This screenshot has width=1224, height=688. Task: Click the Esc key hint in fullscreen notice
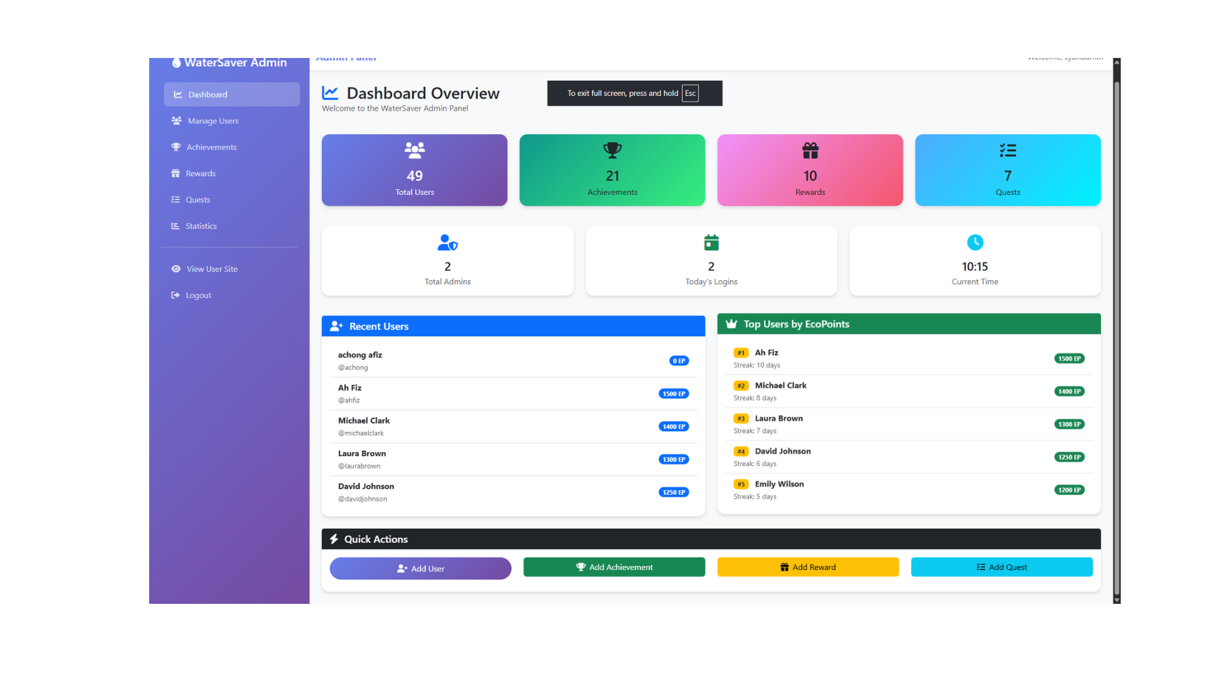690,93
